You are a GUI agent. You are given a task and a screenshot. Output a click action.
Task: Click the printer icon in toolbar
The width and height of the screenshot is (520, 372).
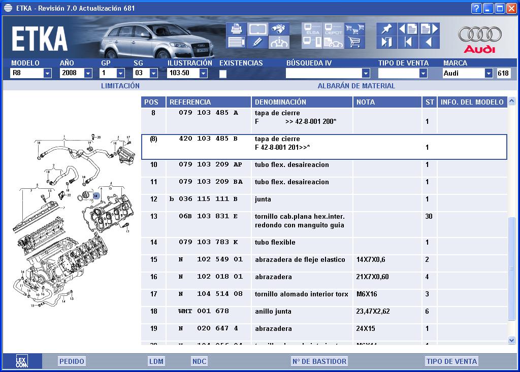click(237, 29)
